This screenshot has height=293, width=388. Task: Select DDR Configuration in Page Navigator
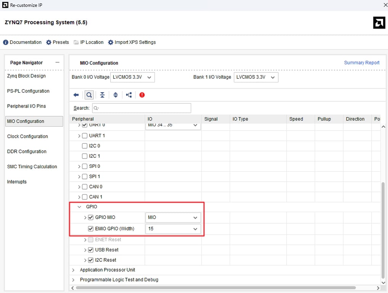click(27, 151)
